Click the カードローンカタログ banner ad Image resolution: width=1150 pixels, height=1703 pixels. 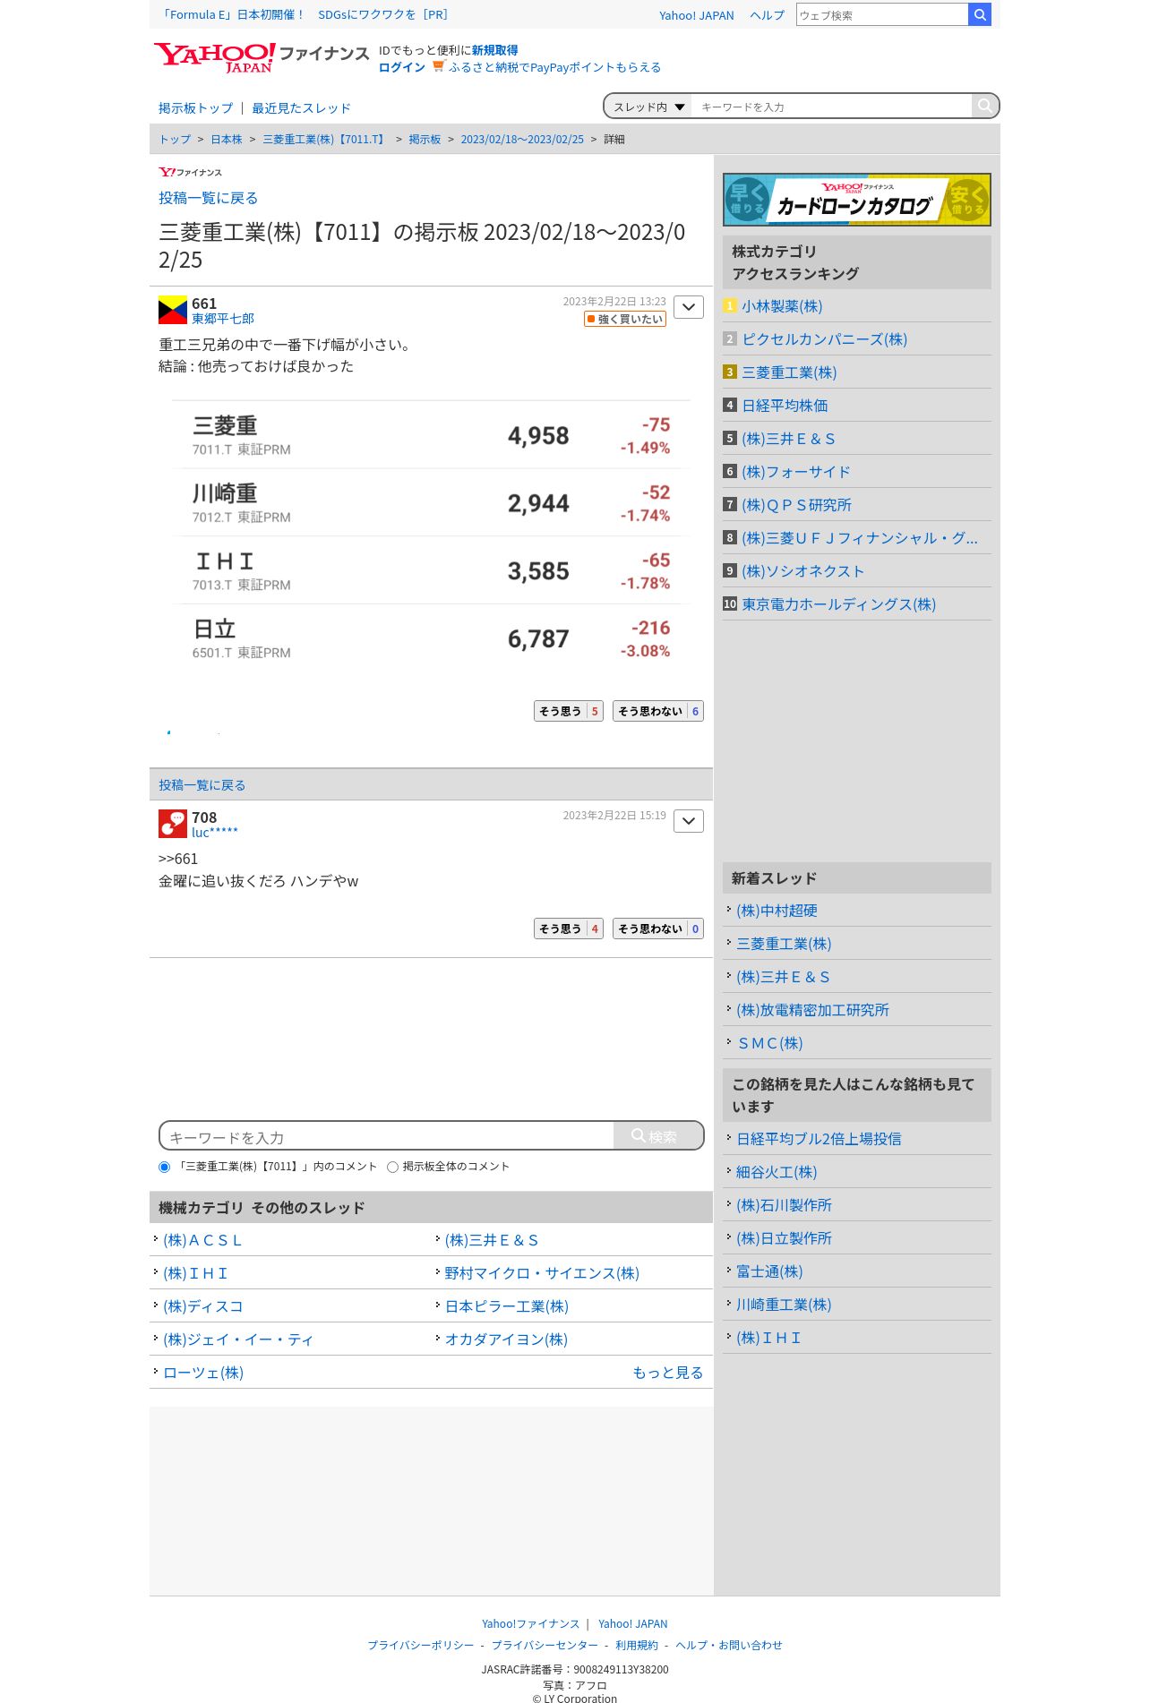tap(857, 200)
